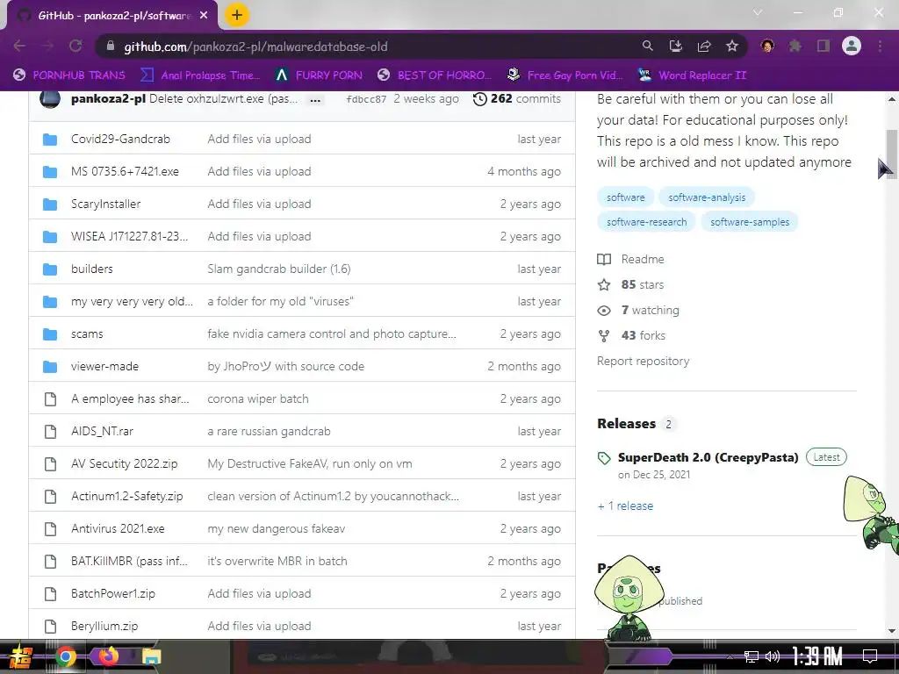
Task: View the 262 commits history
Action: tap(516, 98)
